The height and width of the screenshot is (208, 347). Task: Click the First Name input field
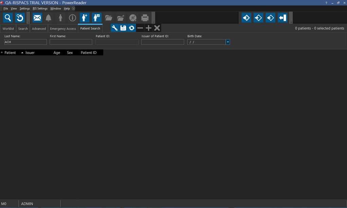tap(71, 42)
